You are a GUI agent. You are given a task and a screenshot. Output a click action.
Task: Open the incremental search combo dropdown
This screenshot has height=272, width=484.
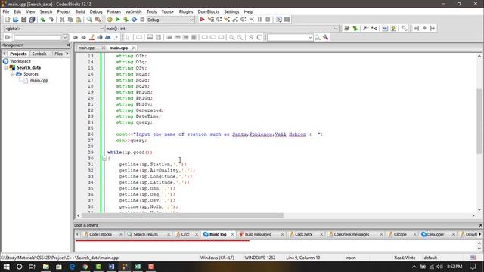[310, 37]
